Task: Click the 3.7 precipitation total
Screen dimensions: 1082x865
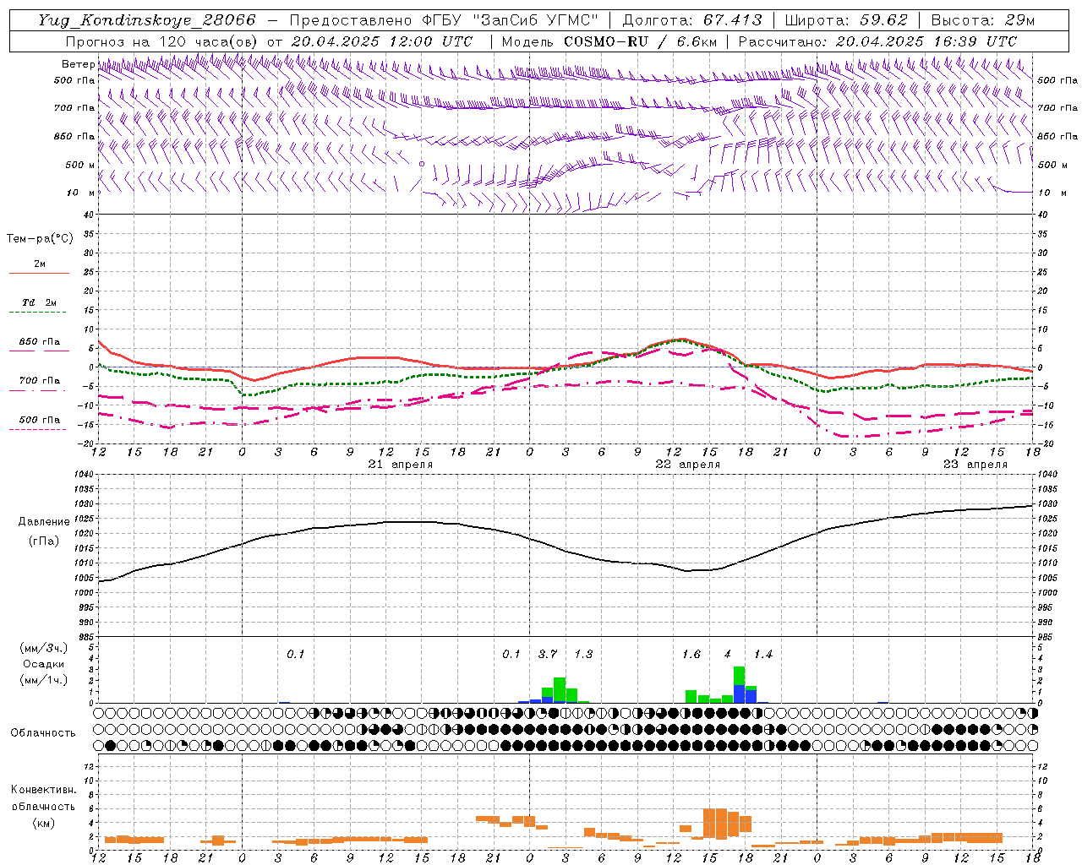Action: (548, 655)
